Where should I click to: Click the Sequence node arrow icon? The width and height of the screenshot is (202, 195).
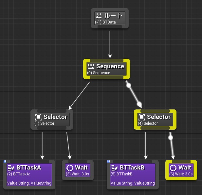point(91,67)
